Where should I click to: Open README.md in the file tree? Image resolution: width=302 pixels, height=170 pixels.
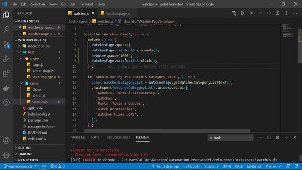(x=37, y=133)
